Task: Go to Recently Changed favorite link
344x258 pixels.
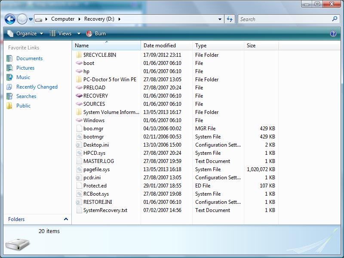Action: [37, 87]
